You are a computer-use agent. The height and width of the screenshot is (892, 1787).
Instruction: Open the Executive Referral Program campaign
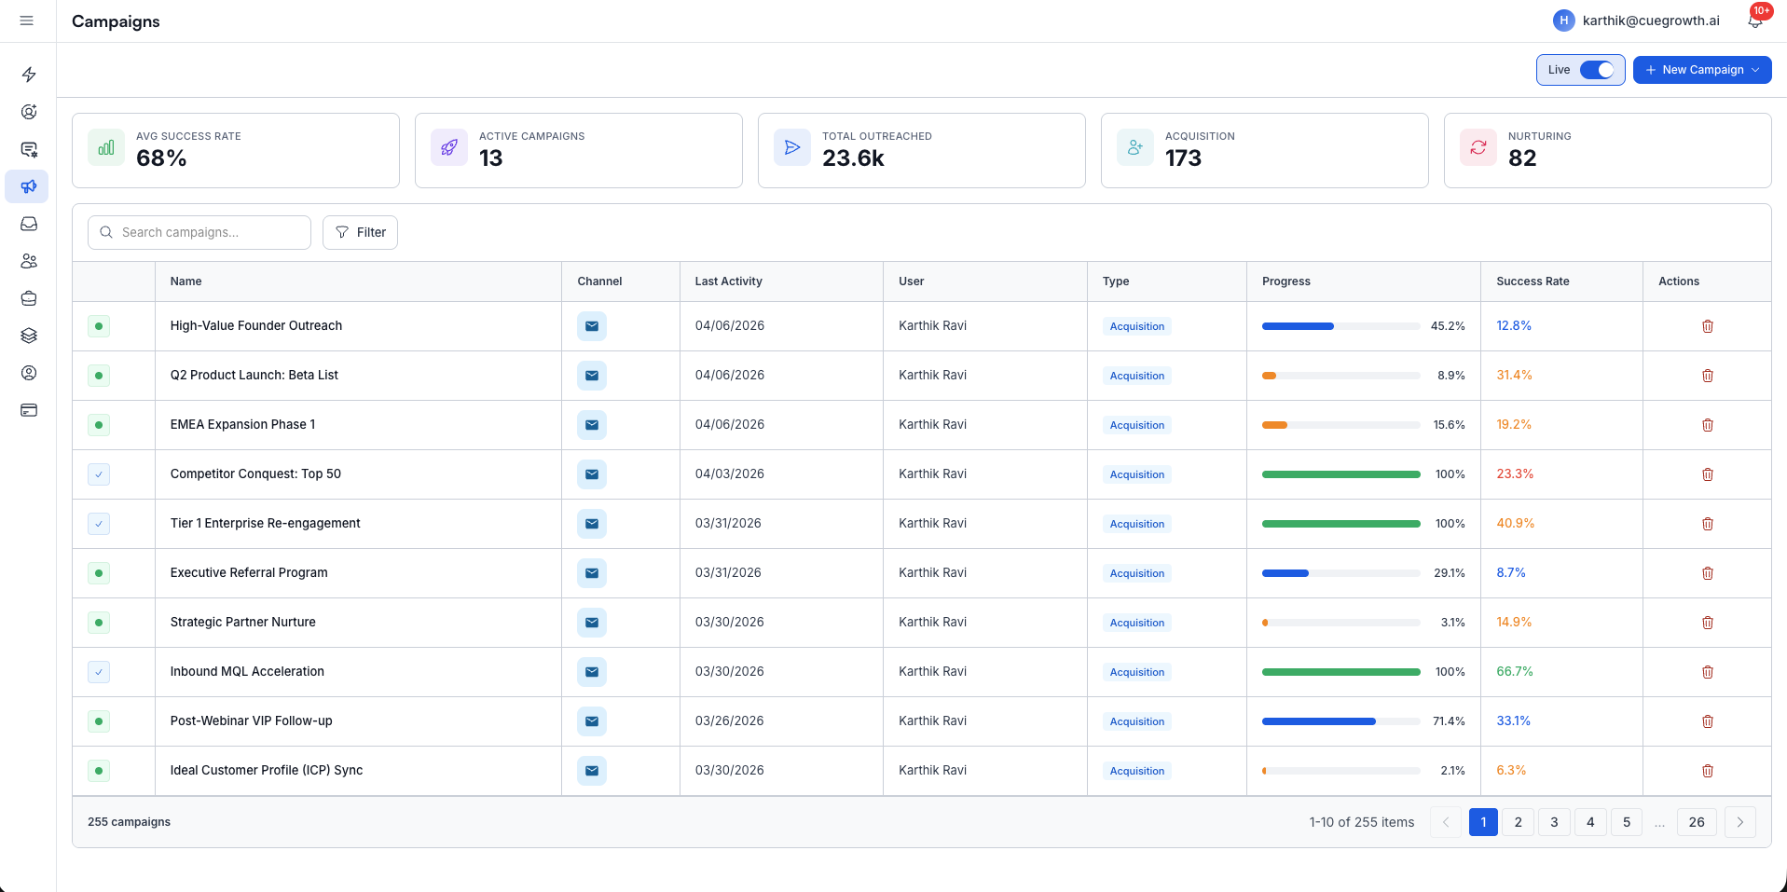(249, 572)
